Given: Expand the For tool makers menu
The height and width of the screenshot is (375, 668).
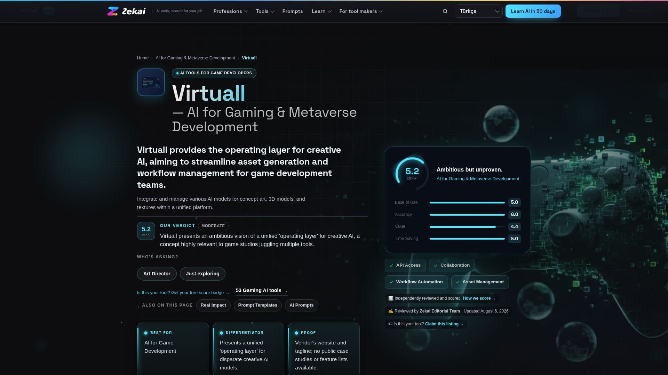Looking at the screenshot, I should coord(361,11).
